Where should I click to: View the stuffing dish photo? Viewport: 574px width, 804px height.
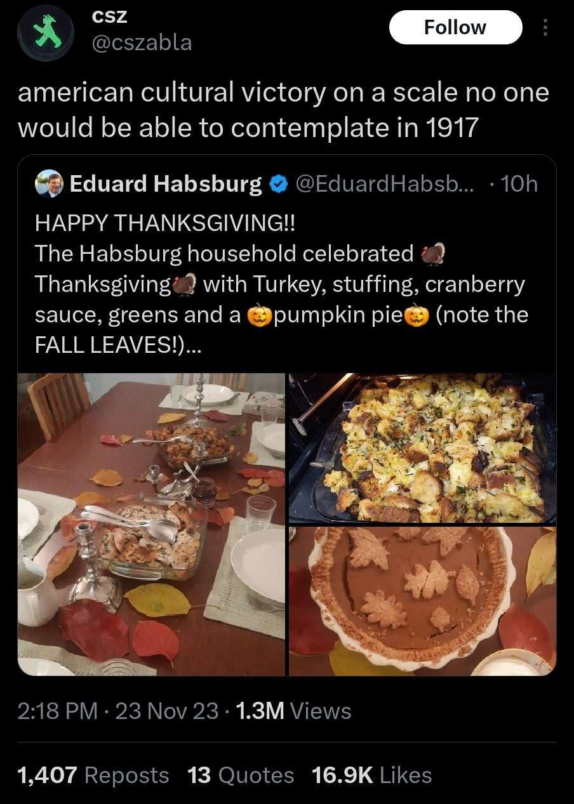click(422, 448)
